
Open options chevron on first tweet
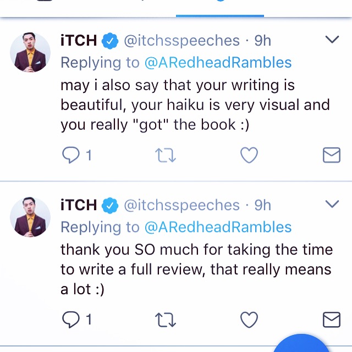[x=332, y=39]
